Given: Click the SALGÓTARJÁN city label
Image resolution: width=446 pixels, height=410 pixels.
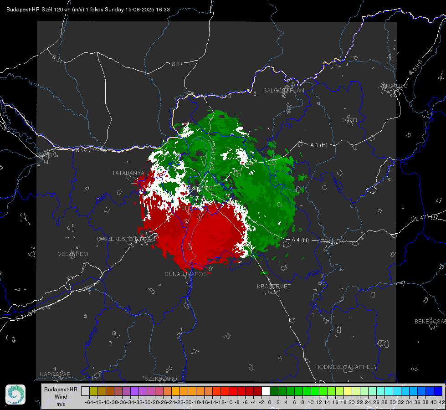Looking at the screenshot, I should 283,91.
